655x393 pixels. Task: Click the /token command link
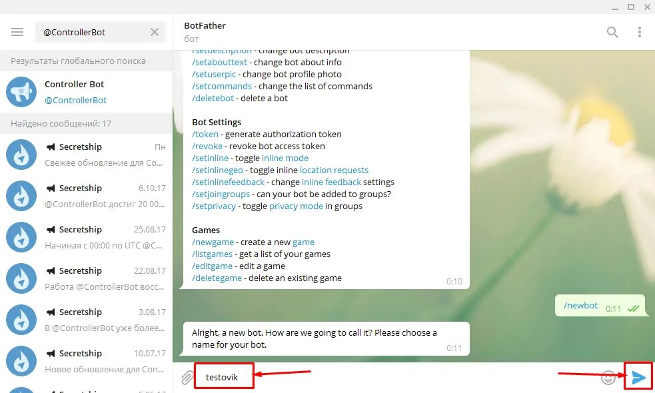(205, 134)
